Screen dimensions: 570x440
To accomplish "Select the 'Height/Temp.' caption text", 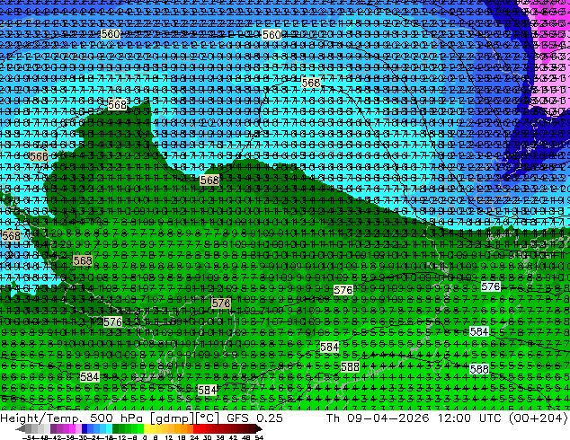I will pos(42,418).
